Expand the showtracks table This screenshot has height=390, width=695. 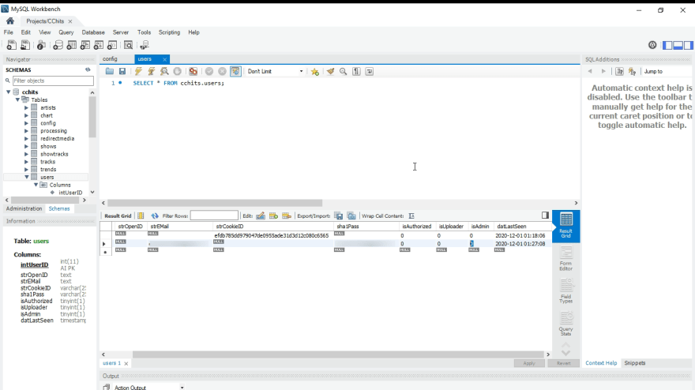[26, 154]
